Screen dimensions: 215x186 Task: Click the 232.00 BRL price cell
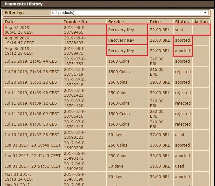click(157, 114)
